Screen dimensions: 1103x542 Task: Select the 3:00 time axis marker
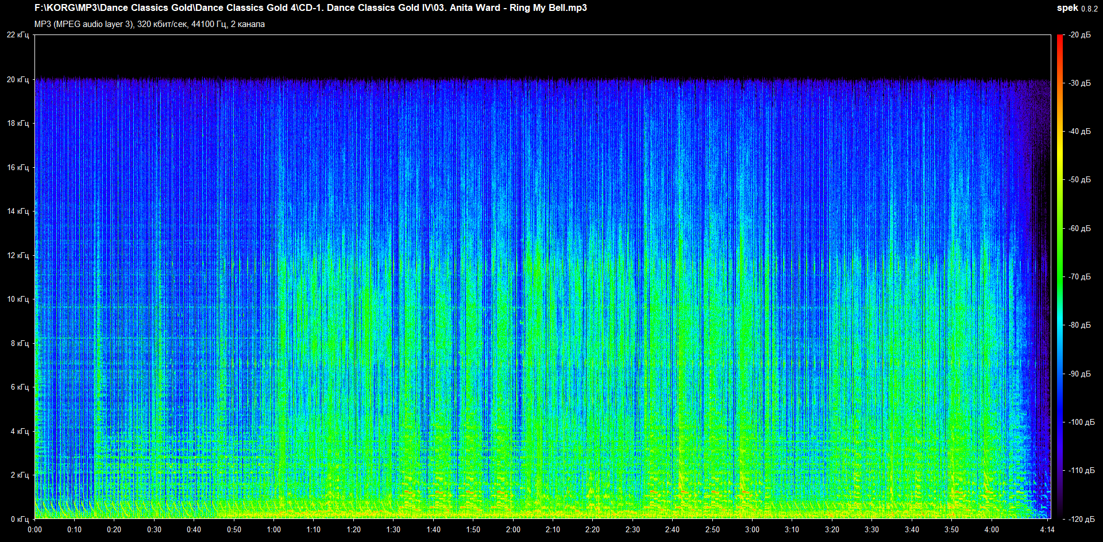coord(752,529)
